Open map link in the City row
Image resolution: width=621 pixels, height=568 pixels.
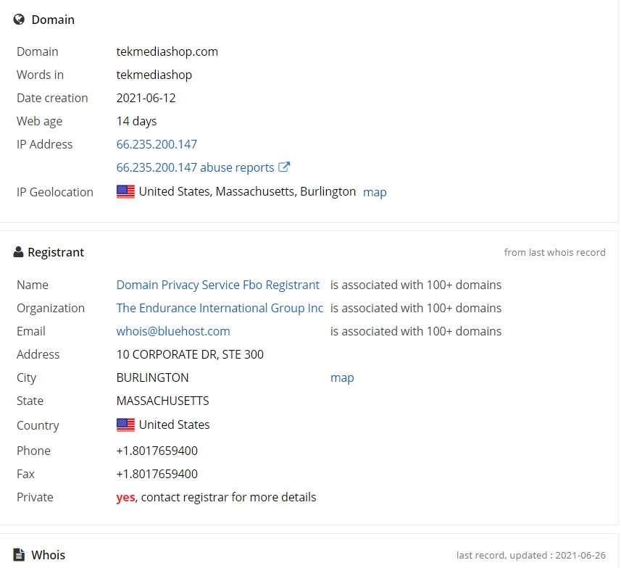click(342, 377)
